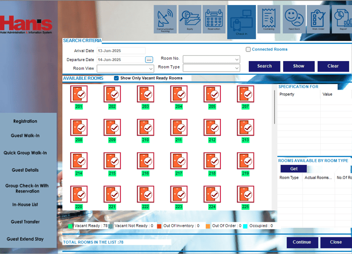Select room 207 icon
This screenshot has height=254, width=352.
pyautogui.click(x=245, y=94)
